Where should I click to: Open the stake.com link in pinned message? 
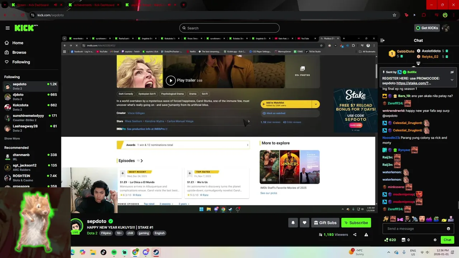tap(413, 83)
